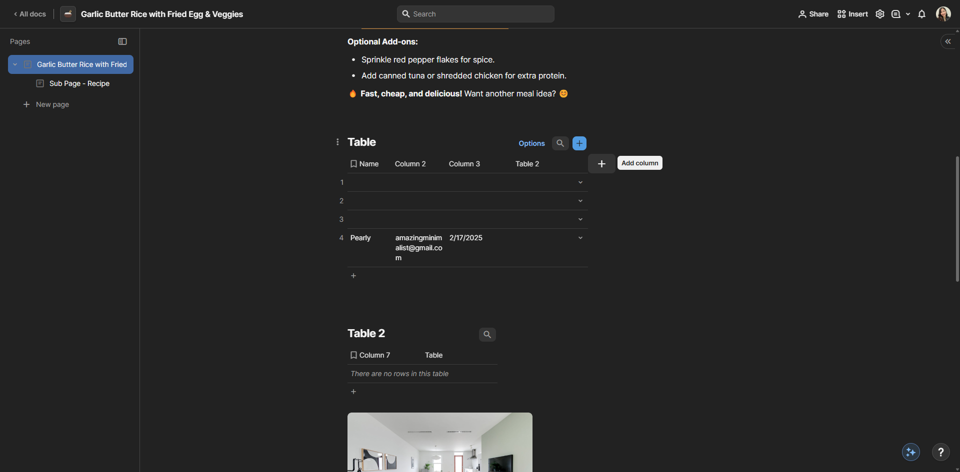Click the Options link on Table

(531, 143)
